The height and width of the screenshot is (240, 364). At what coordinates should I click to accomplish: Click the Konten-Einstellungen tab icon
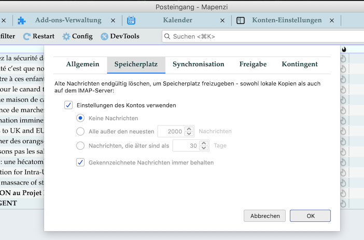click(241, 21)
